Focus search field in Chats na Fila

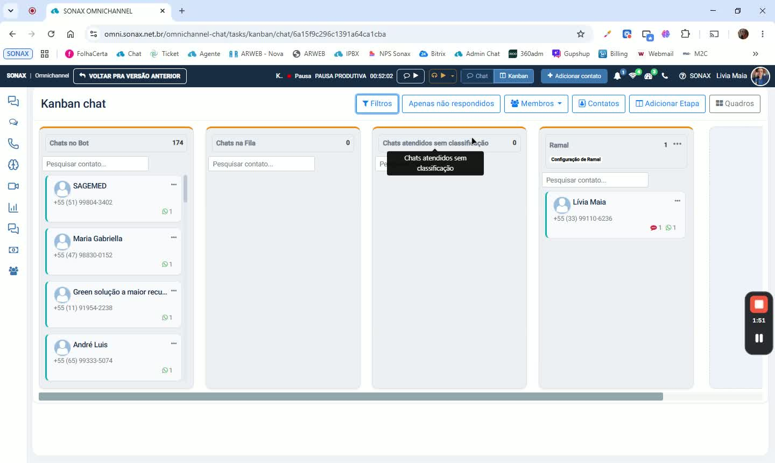[x=262, y=164]
